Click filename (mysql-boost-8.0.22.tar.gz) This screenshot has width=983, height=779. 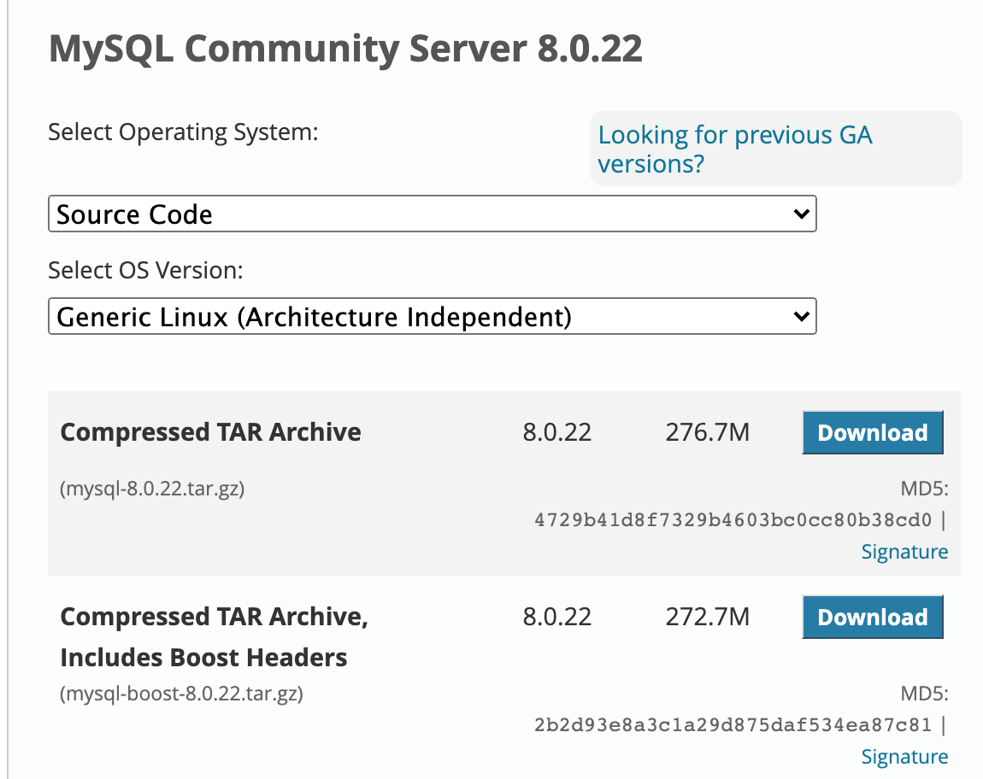click(x=182, y=694)
